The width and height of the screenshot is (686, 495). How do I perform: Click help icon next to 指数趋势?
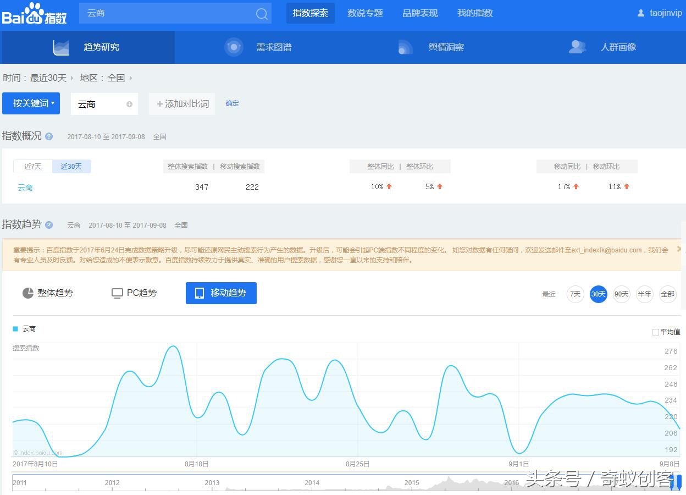[49, 225]
